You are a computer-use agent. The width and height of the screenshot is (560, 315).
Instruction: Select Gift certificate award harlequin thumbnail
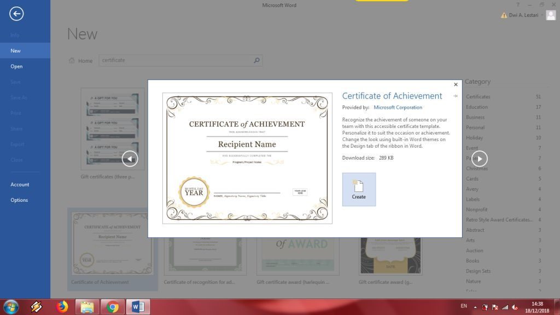tap(298, 256)
